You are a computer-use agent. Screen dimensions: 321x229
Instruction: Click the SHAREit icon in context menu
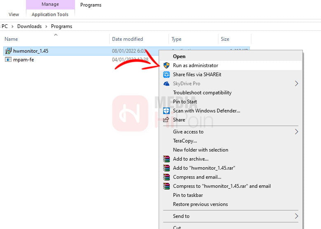[166, 75]
